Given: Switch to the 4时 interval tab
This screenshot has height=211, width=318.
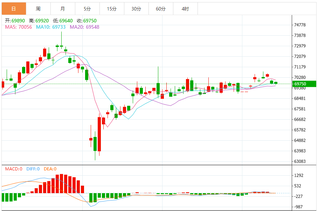Looking at the screenshot, I should (x=185, y=9).
